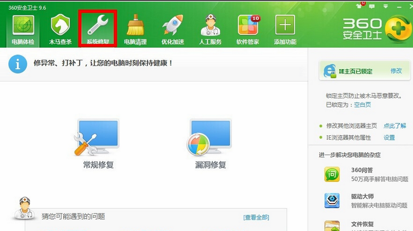Click the blue info icon
The width and height of the screenshot is (413, 231).
tap(17, 64)
